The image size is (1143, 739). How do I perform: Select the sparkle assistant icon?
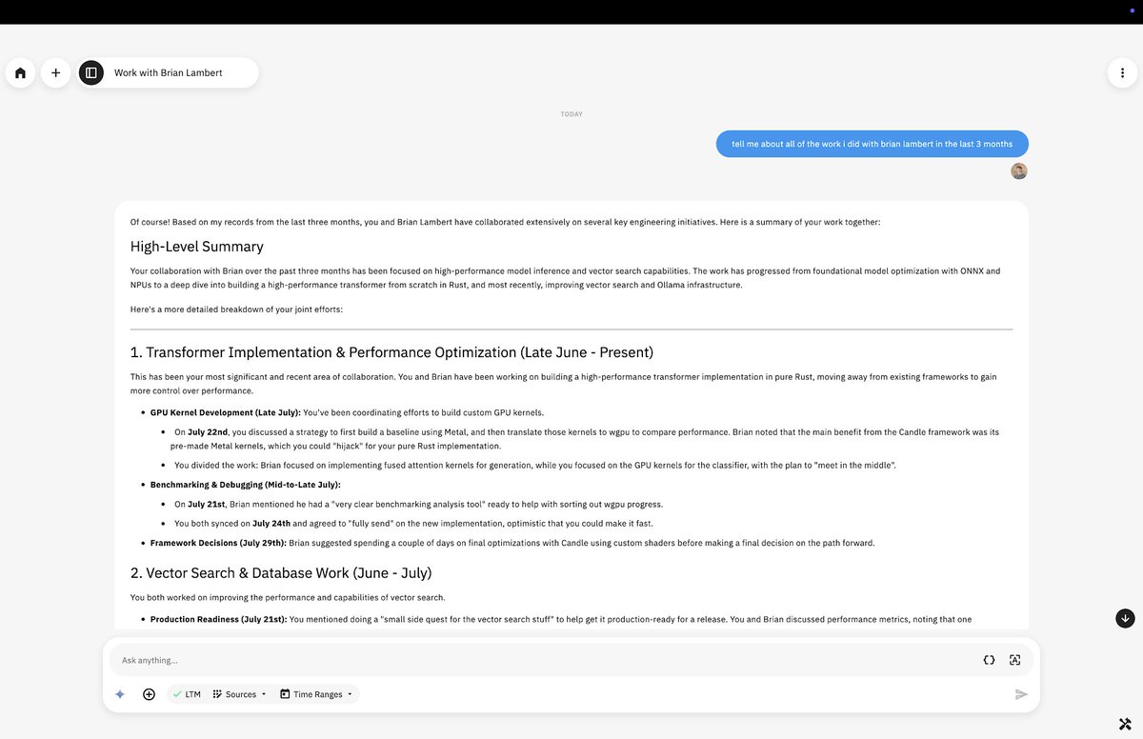point(120,694)
